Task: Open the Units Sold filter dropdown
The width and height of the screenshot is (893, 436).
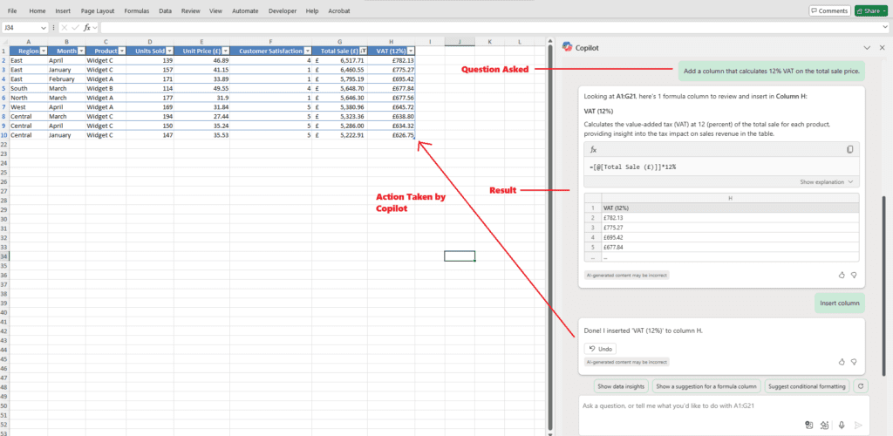Action: point(169,51)
